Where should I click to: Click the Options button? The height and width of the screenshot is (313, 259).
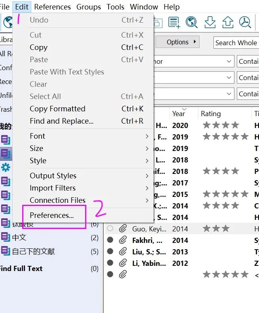(177, 42)
